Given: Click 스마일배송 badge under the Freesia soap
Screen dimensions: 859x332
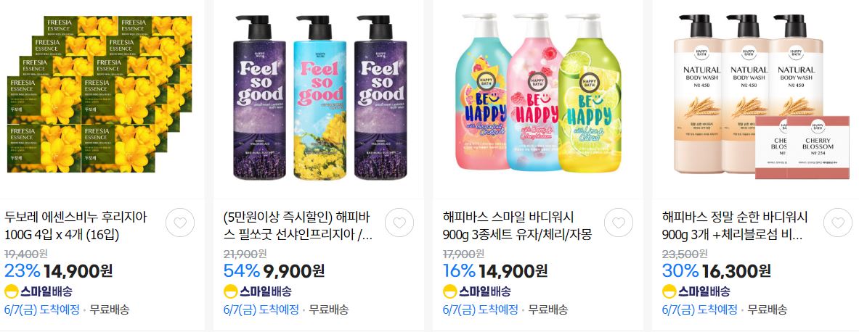Looking at the screenshot, I should coord(38,291).
